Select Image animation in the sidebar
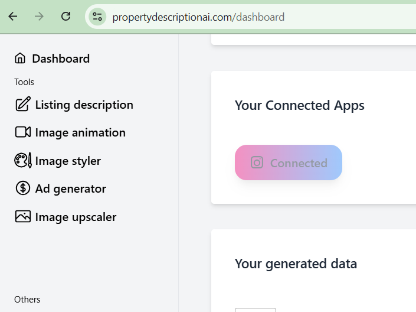 click(80, 132)
